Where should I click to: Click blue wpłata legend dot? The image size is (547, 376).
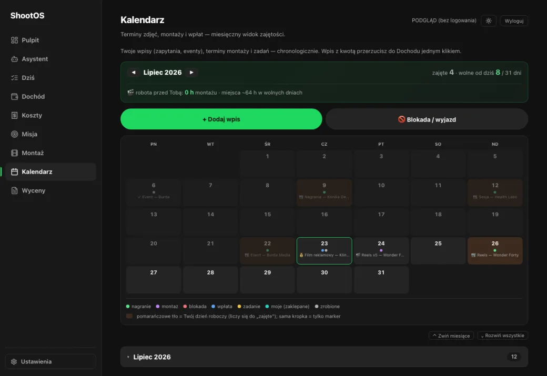(x=213, y=306)
